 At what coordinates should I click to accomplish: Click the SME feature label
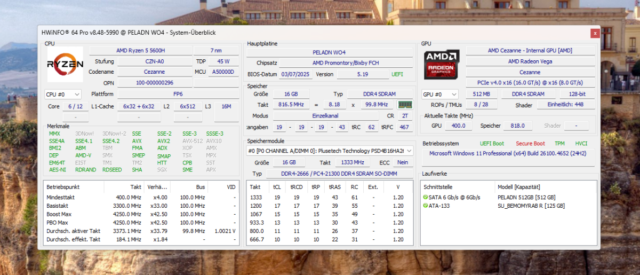point(188,170)
